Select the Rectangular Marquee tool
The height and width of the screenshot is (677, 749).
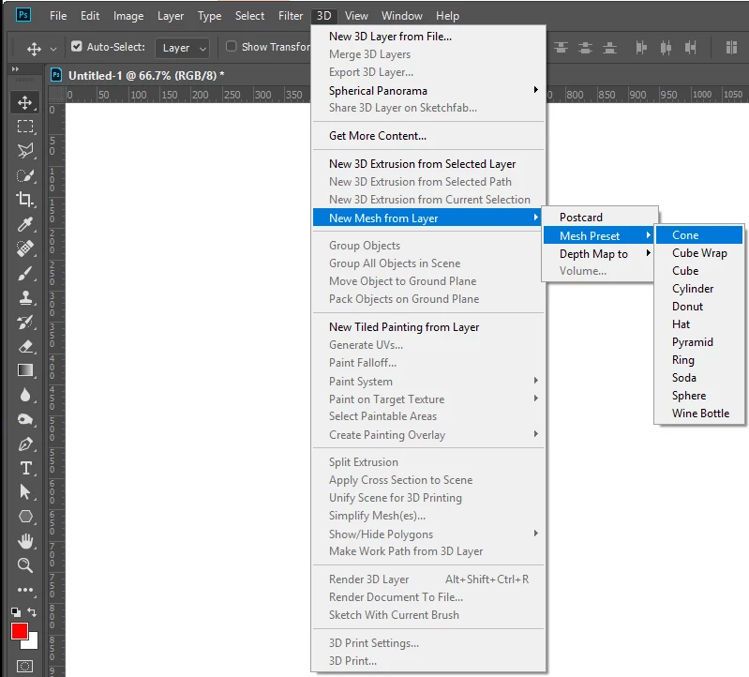pyautogui.click(x=24, y=127)
